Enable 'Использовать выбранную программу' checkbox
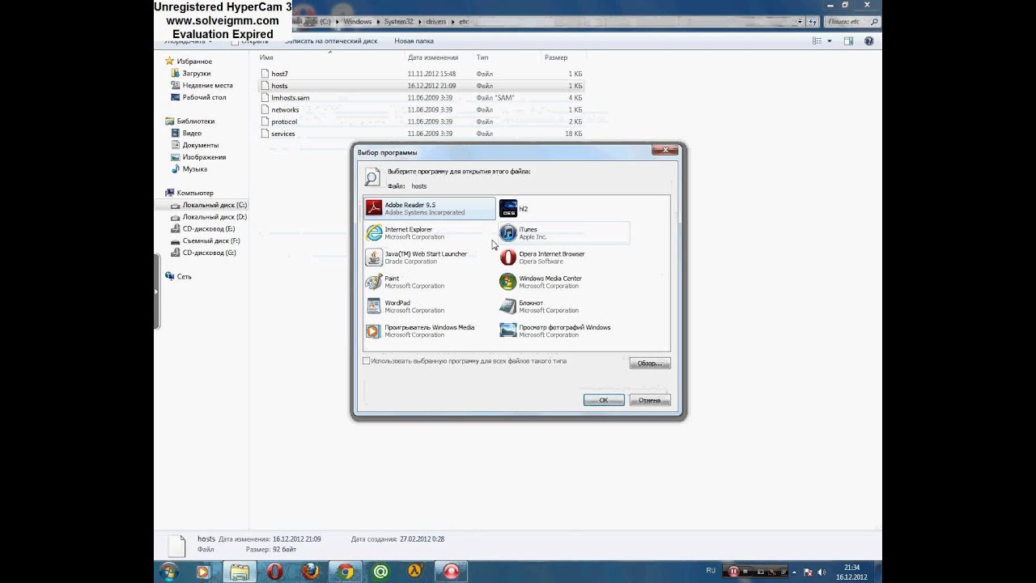Image resolution: width=1036 pixels, height=583 pixels. point(367,361)
